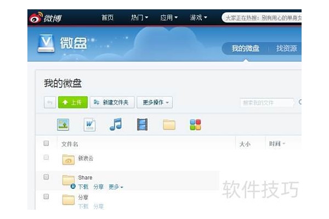Click the 大小 column header

pos(245,144)
